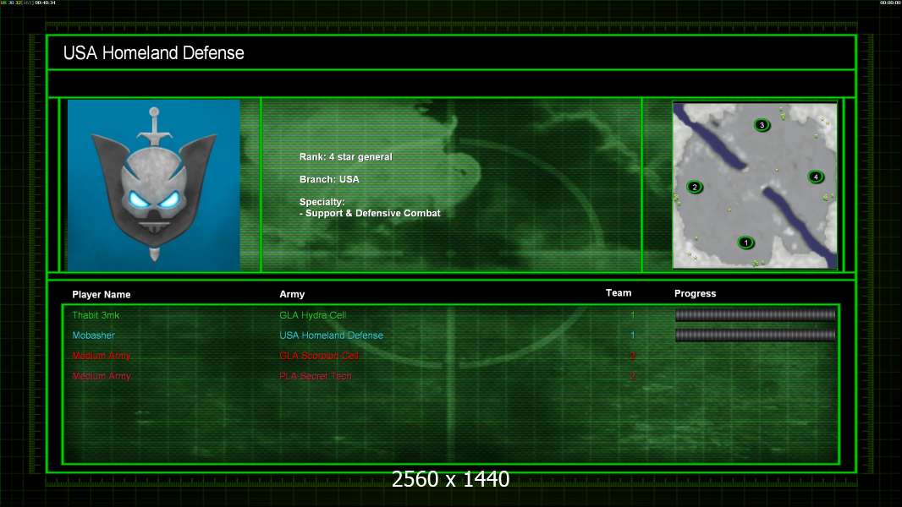
Task: Click start position marker 2 on minimap
Action: tap(695, 187)
